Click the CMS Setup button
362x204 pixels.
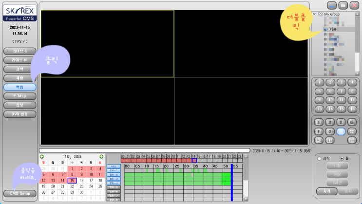(19, 194)
